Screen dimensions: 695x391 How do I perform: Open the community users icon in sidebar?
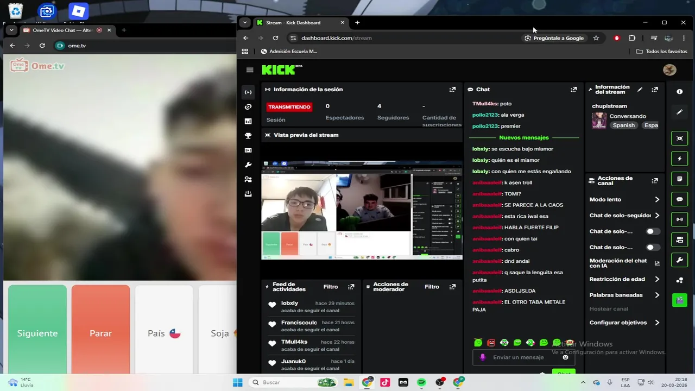[248, 179]
